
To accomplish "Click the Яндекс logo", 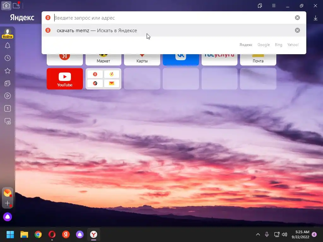I will coord(22,18).
